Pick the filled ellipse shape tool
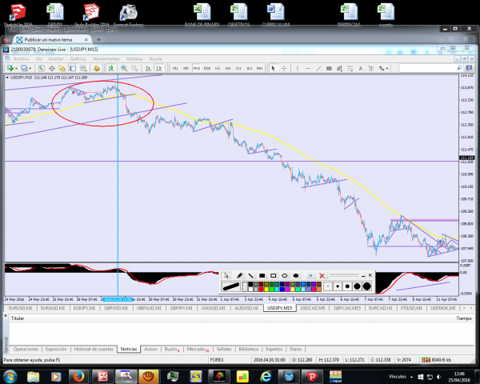 296,275
